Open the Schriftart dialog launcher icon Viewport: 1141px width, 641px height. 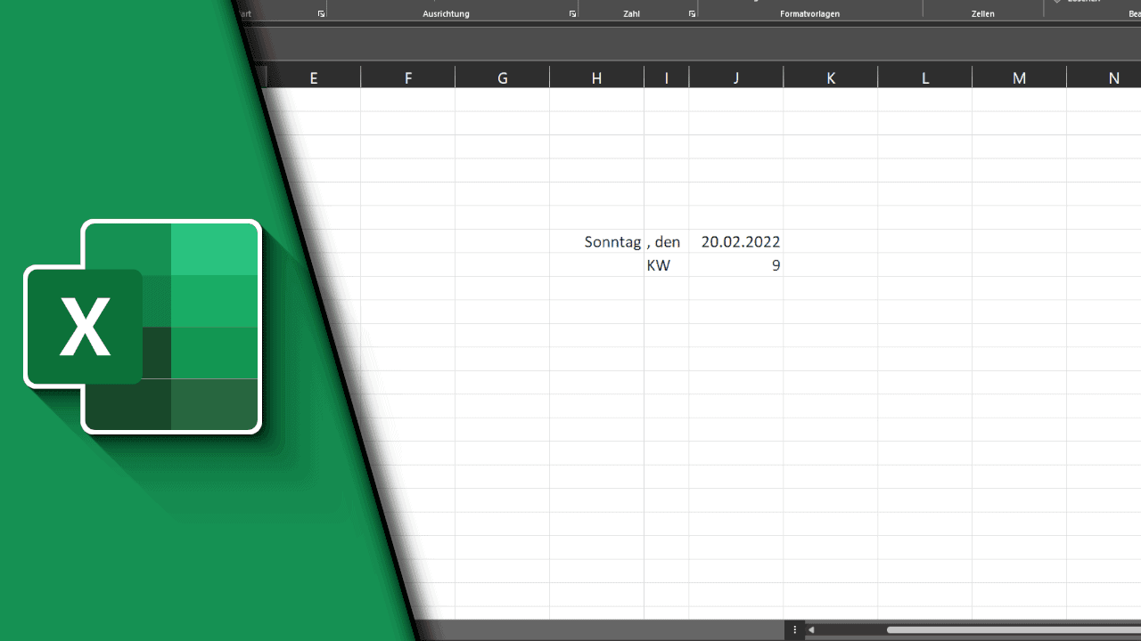321,14
